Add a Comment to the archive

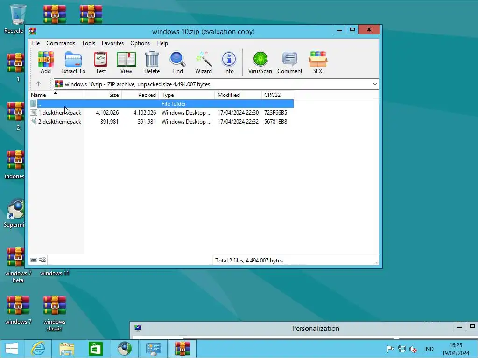289,62
